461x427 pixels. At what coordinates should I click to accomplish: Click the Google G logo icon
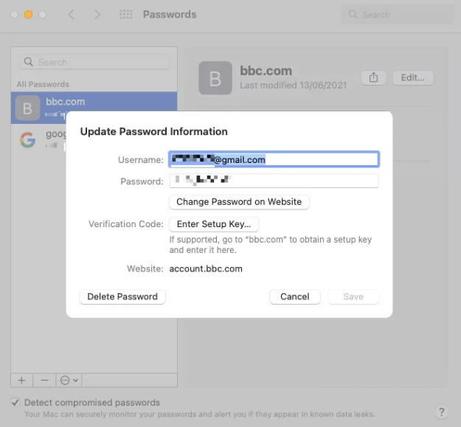click(27, 139)
